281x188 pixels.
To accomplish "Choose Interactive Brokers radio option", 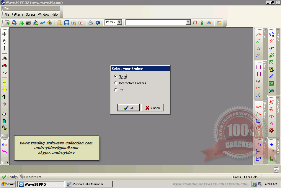I will (116, 83).
